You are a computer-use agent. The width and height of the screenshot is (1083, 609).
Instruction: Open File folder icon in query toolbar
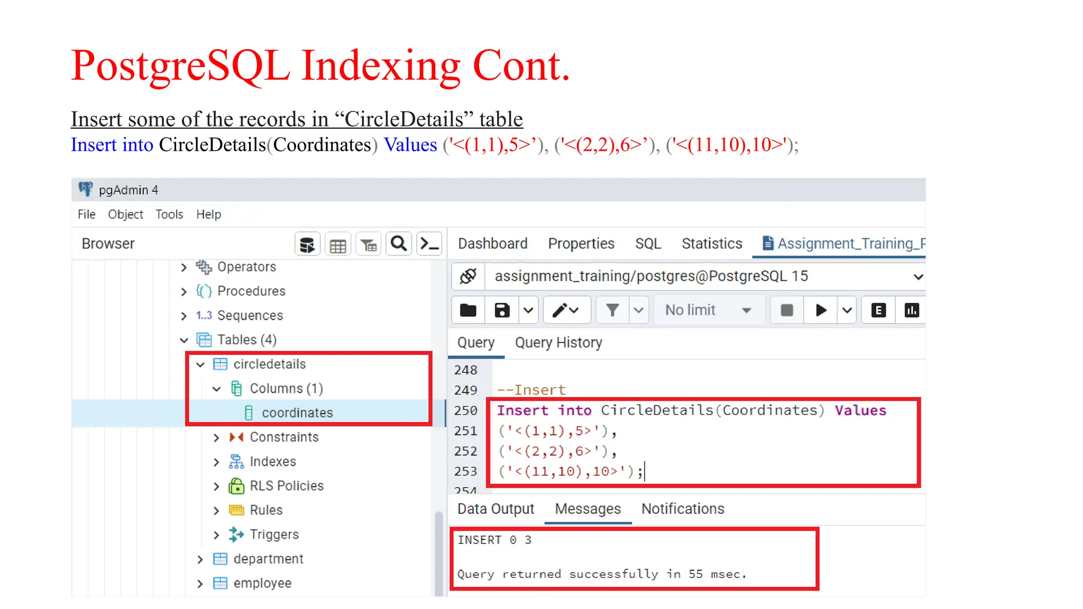point(468,310)
